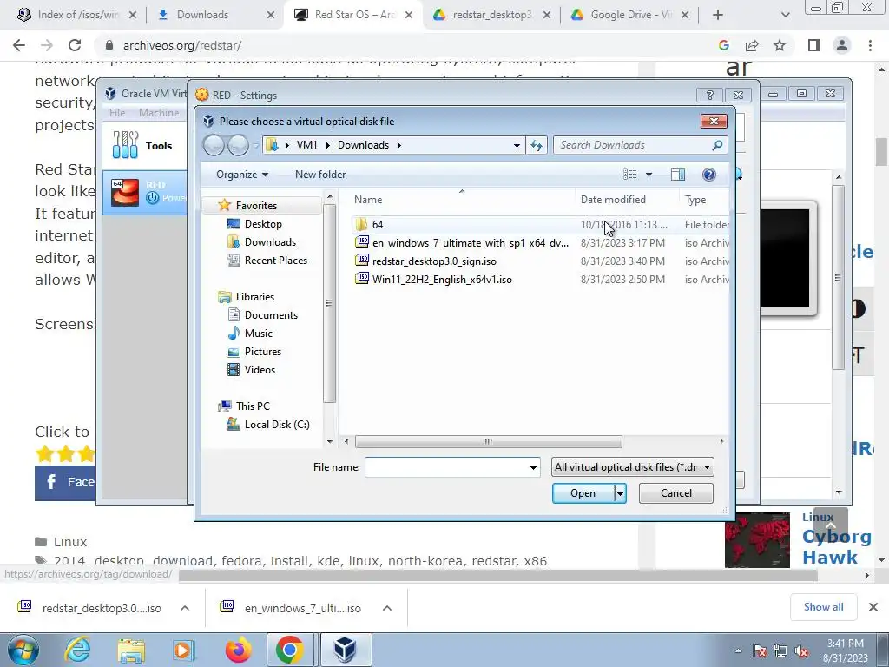Expand redstar_desktop3.0 download options arrow
The image size is (889, 667).
coord(185,608)
